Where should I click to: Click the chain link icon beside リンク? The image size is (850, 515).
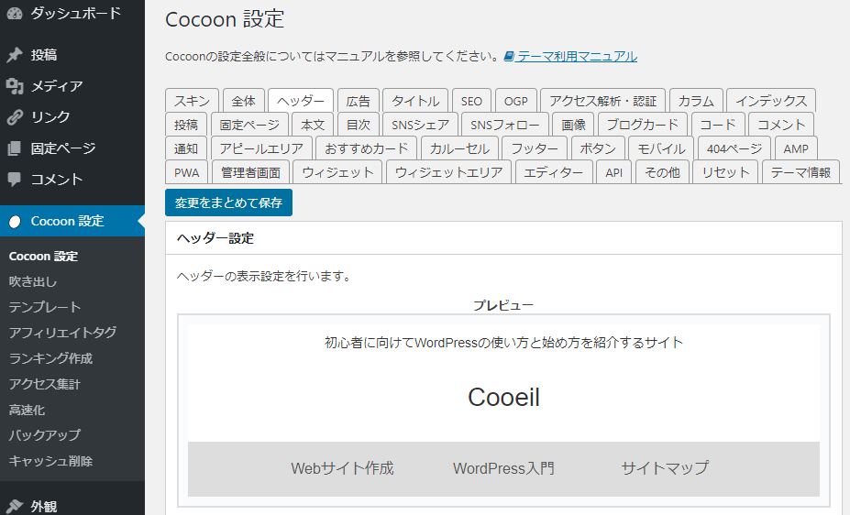point(15,117)
